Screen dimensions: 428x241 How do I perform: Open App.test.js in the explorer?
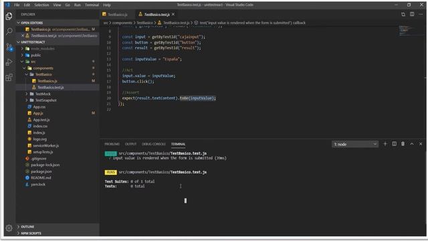coord(58,120)
